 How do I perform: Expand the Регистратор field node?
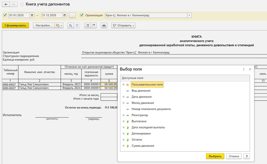(123, 115)
